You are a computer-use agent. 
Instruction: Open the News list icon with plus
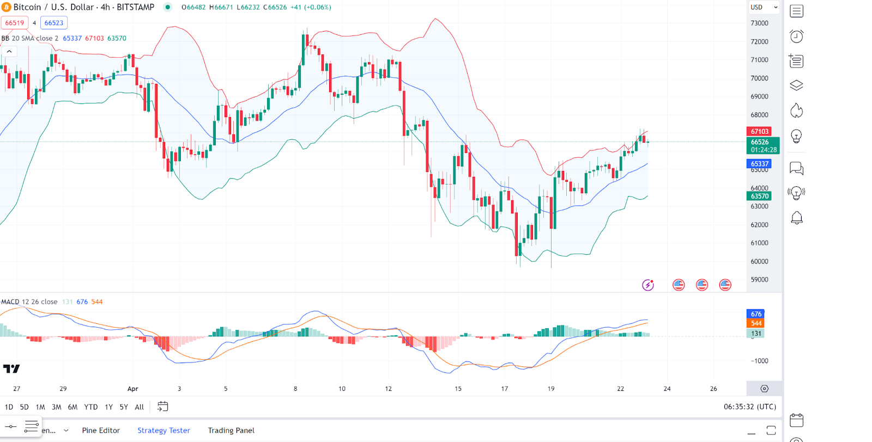tap(796, 61)
